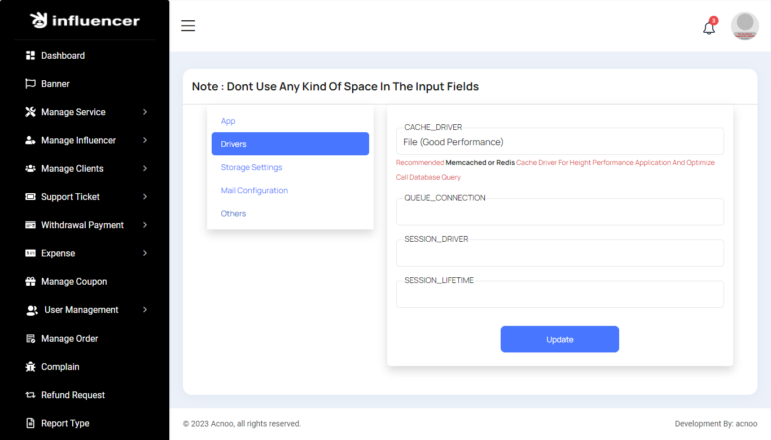Click the Banner flag icon
Screen dimensions: 771x440
tap(30, 84)
